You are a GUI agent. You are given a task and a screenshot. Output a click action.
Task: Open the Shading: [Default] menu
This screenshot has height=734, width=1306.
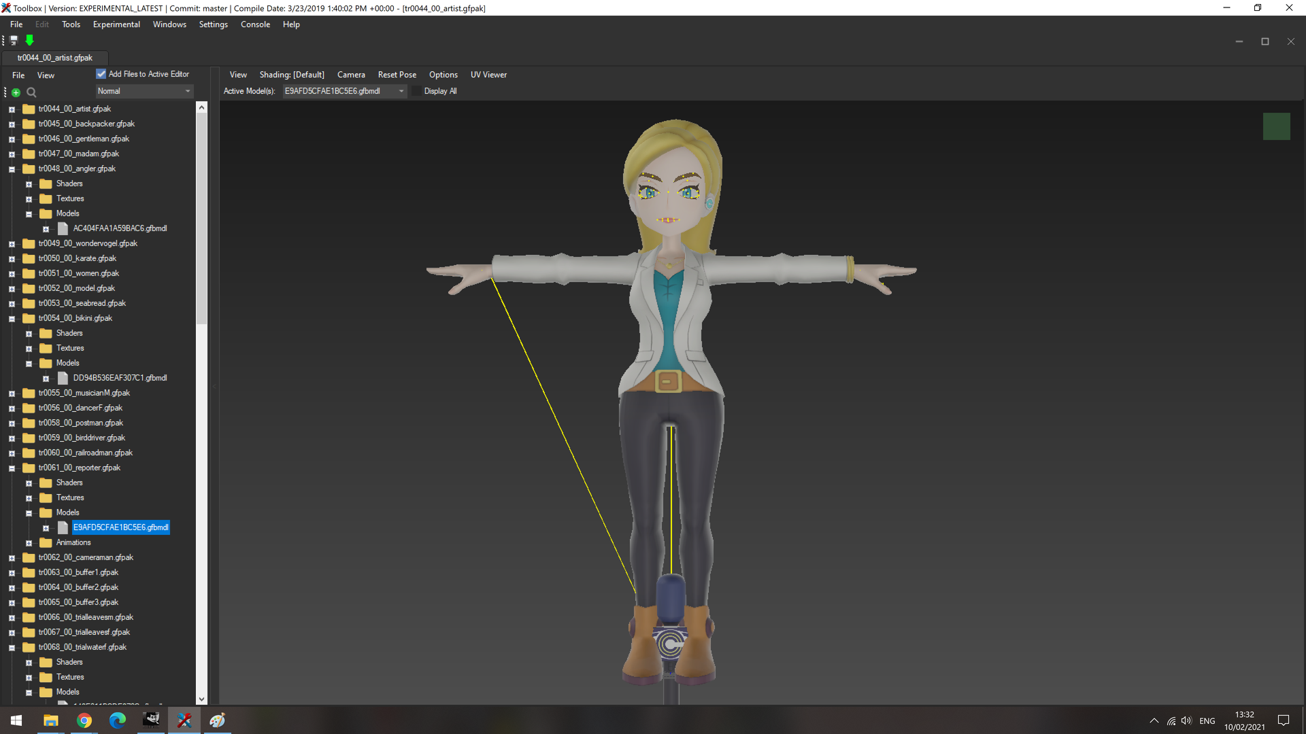point(292,75)
